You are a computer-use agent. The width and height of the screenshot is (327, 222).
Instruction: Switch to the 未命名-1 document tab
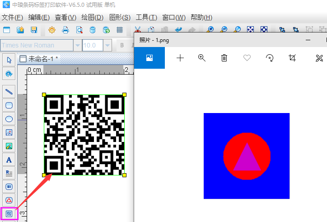coord(41,59)
